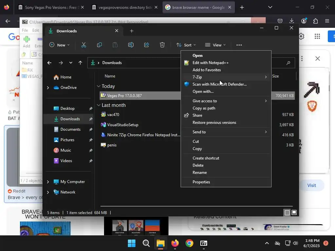Open Send to submenu

point(226,132)
